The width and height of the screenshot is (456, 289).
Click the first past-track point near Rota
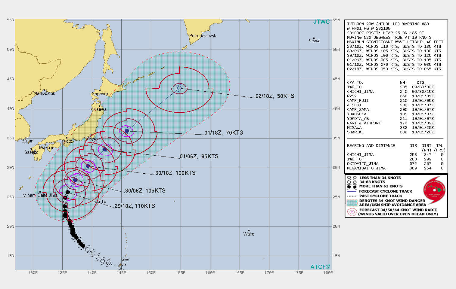pyautogui.click(x=120, y=267)
